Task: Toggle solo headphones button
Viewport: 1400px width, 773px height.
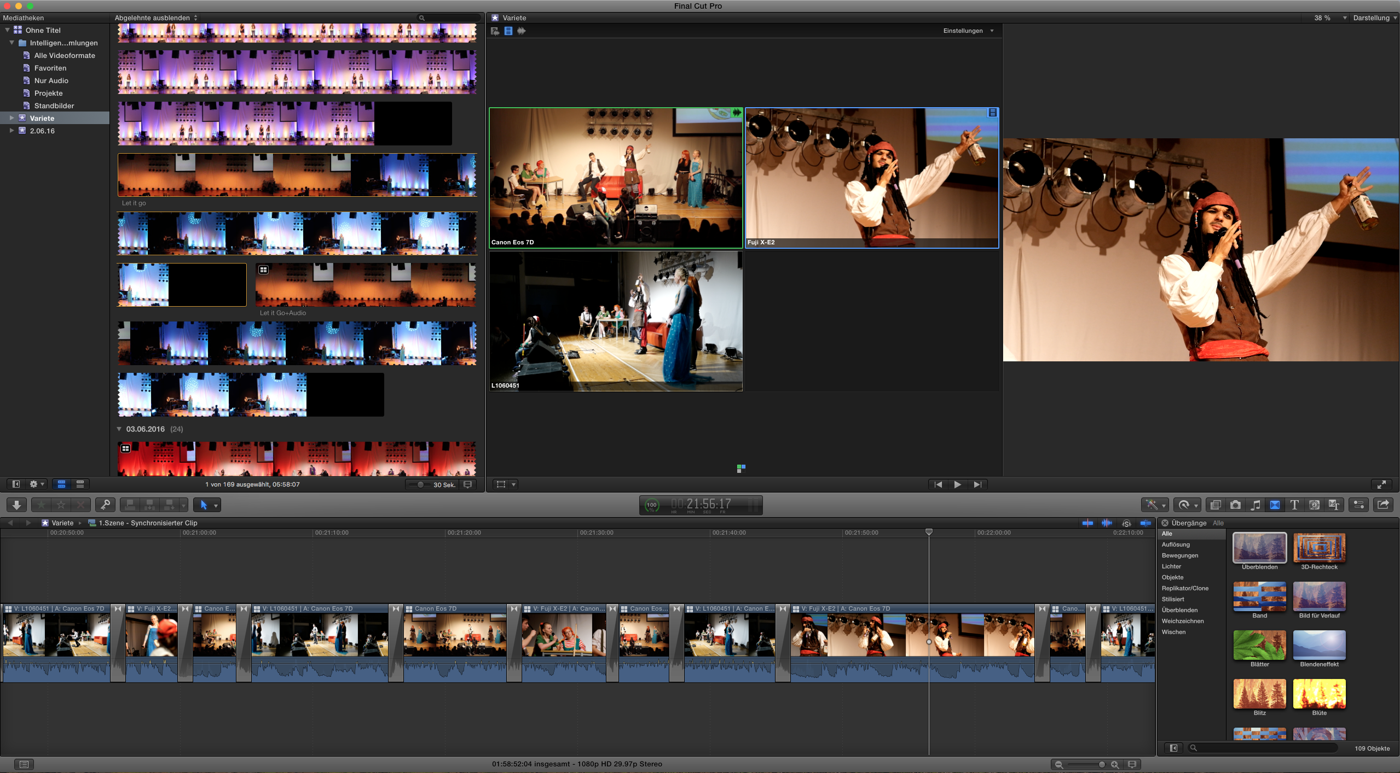Action: 1126,523
